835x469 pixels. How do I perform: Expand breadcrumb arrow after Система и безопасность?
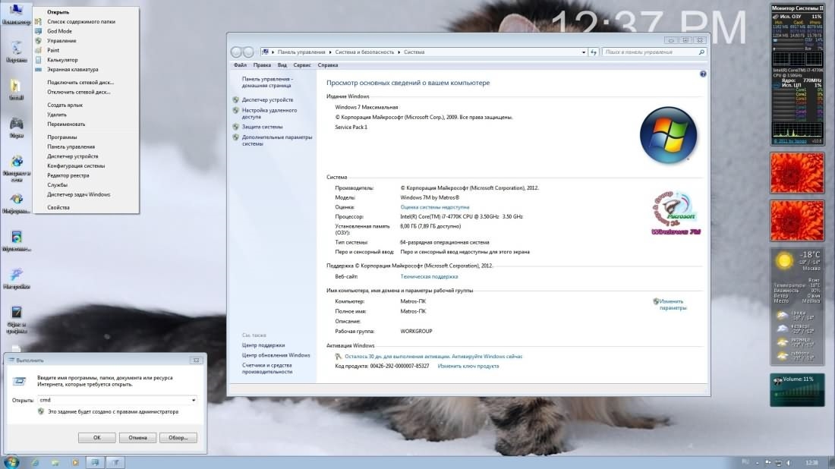coord(399,52)
